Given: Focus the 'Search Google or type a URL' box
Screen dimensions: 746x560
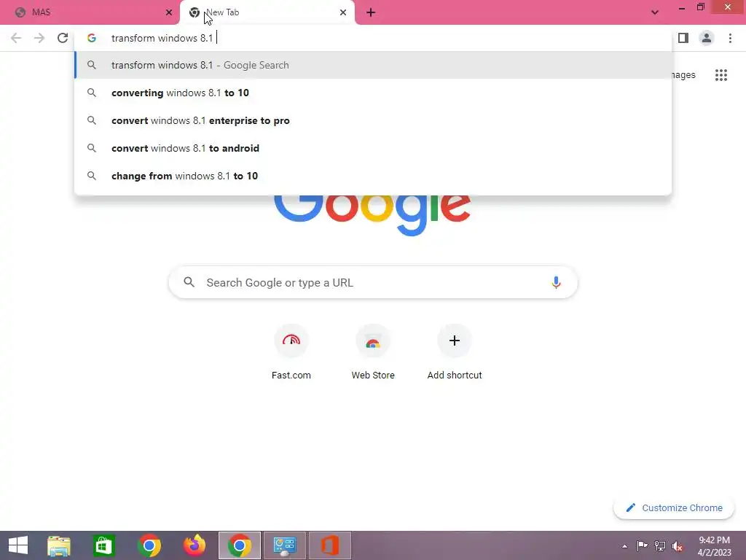Looking at the screenshot, I should 373,282.
